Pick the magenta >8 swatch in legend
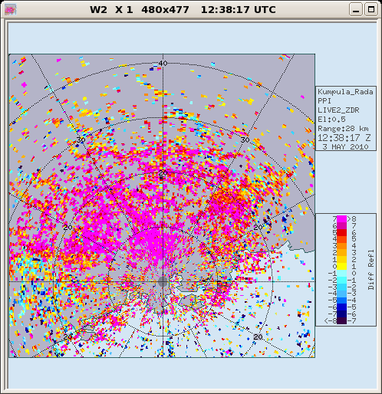 coord(341,218)
